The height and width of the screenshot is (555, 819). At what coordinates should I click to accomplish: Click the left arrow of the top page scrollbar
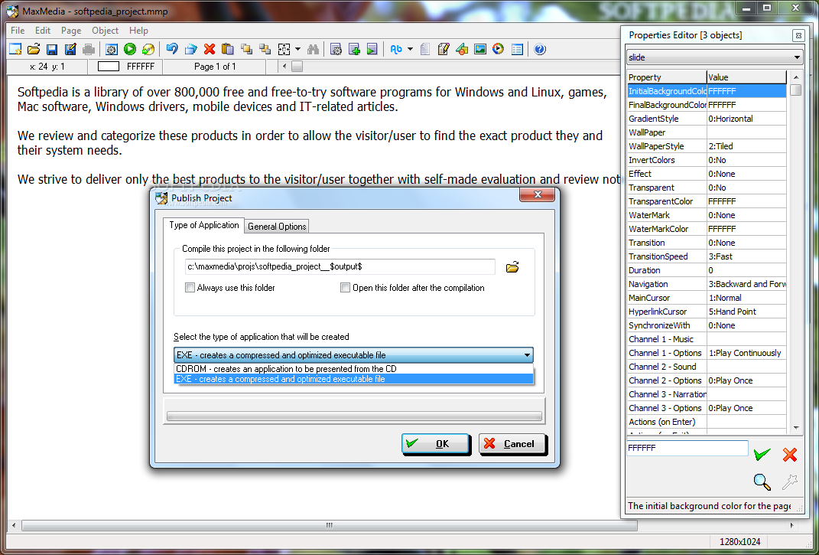point(284,67)
